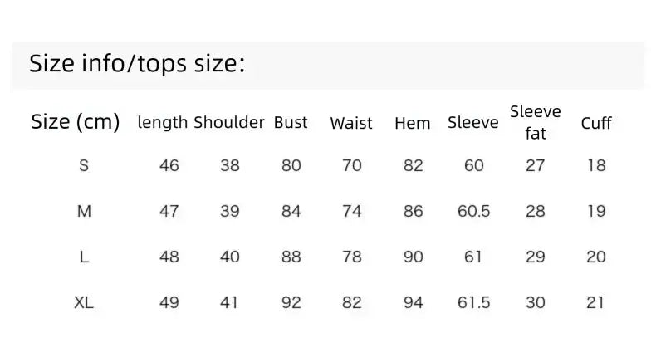656x348 pixels.
Task: Click the 60.5 sleeve value for M
Action: coord(473,211)
